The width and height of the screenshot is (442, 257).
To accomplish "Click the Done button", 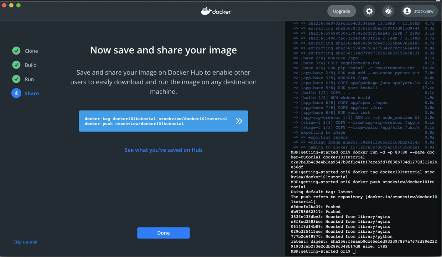I will [163, 233].
